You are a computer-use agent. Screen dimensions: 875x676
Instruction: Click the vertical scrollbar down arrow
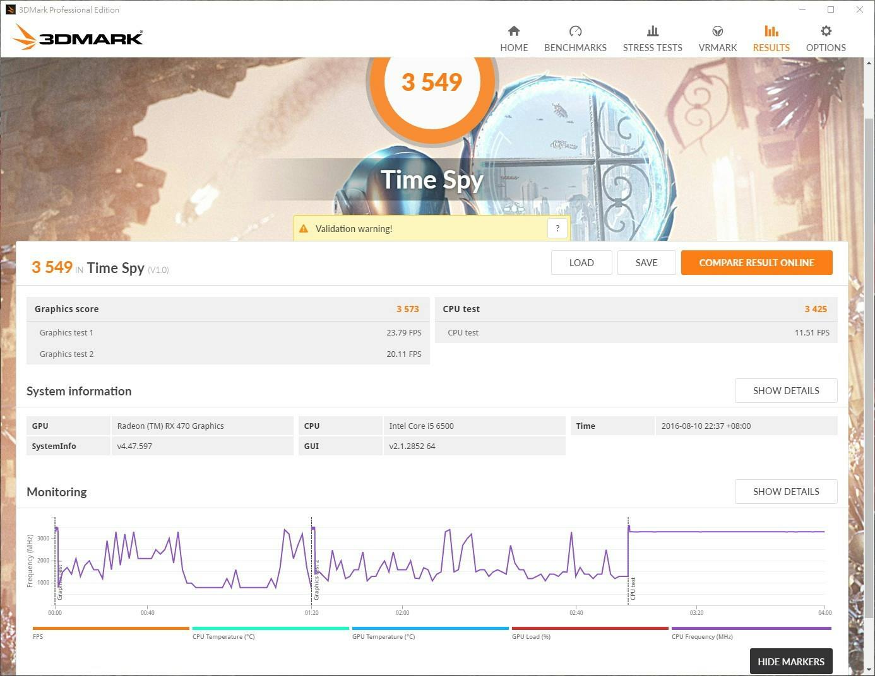869,670
